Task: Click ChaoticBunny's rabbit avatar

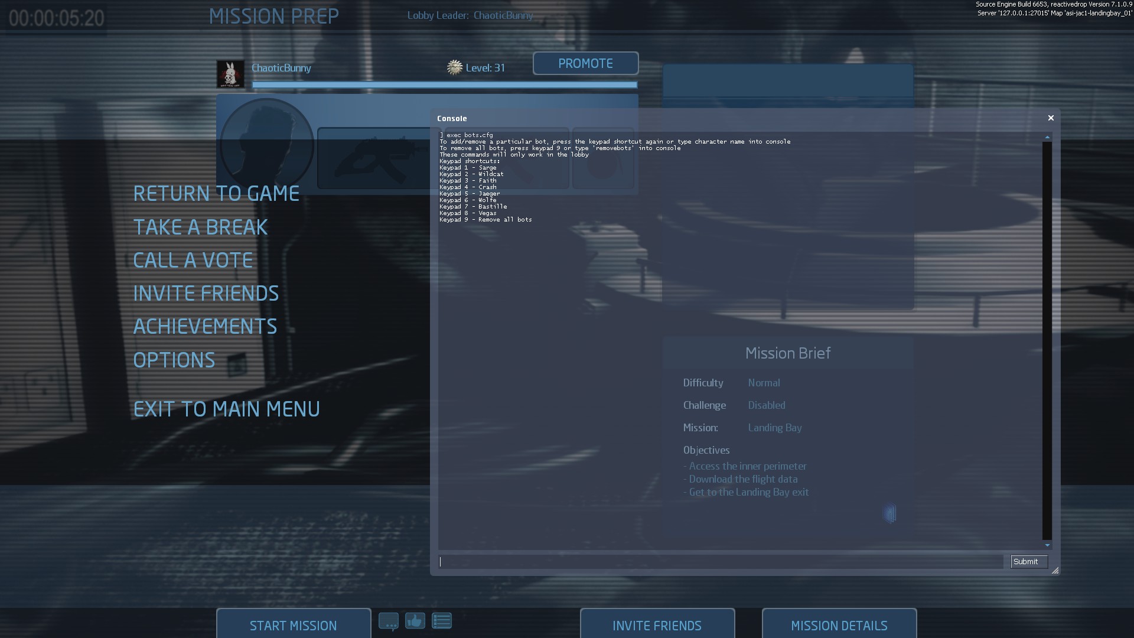Action: click(x=230, y=74)
